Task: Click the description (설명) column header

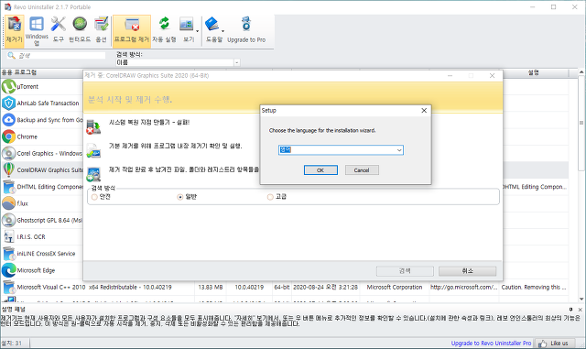Action: 534,72
